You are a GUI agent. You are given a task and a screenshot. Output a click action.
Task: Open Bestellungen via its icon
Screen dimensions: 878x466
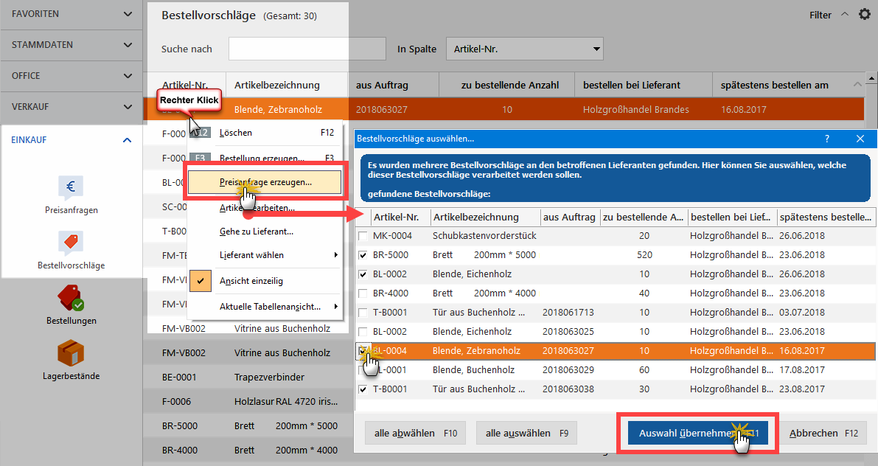pos(71,298)
